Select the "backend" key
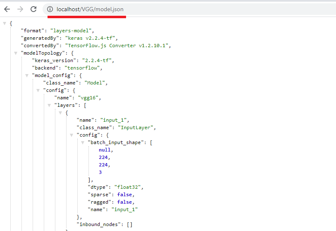 [45, 68]
